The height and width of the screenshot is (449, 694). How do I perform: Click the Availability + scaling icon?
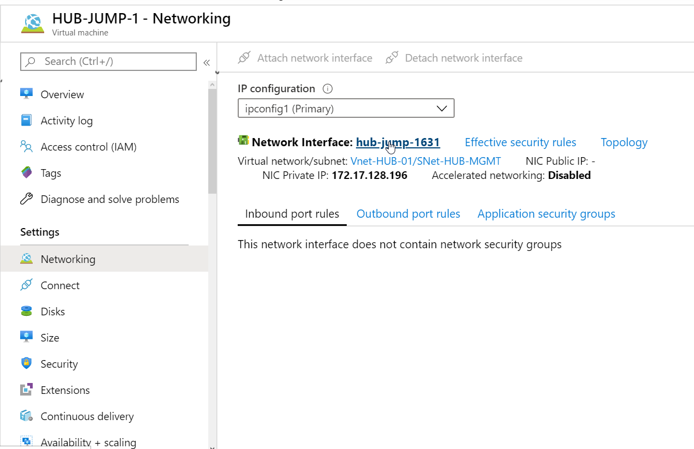pyautogui.click(x=27, y=441)
